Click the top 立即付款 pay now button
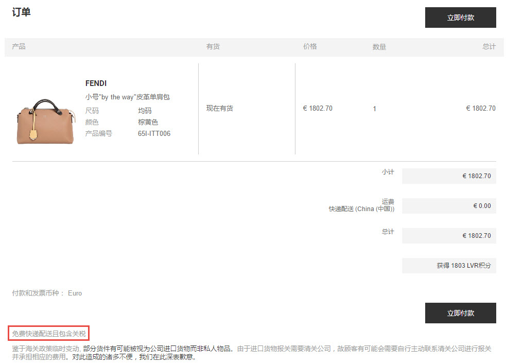 pyautogui.click(x=460, y=18)
